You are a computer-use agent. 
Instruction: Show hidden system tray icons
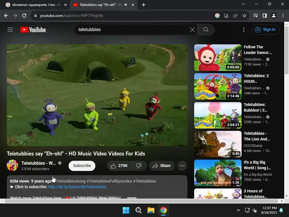[x=238, y=210]
